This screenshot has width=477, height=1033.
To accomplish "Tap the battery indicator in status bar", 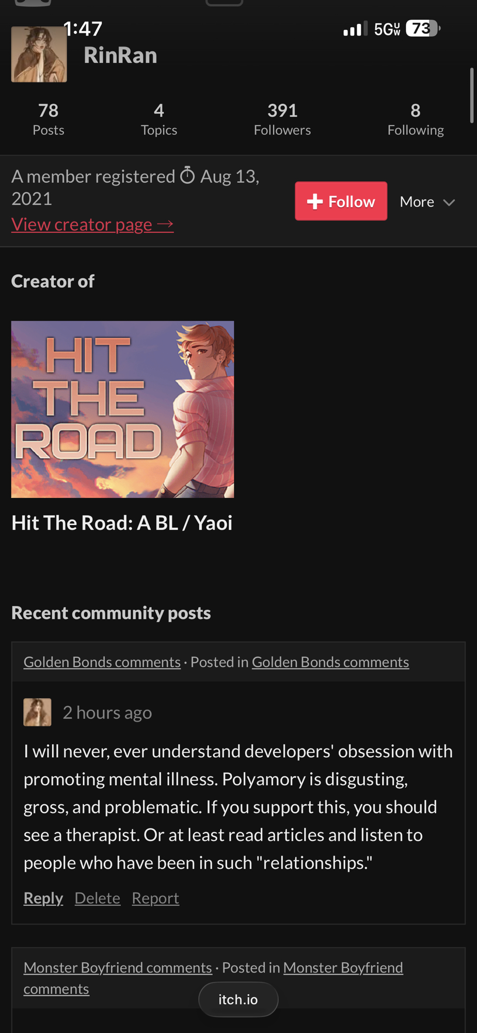I will 423,28.
